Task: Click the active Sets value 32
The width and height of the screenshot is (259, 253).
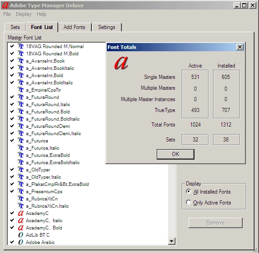Action: tap(195, 140)
